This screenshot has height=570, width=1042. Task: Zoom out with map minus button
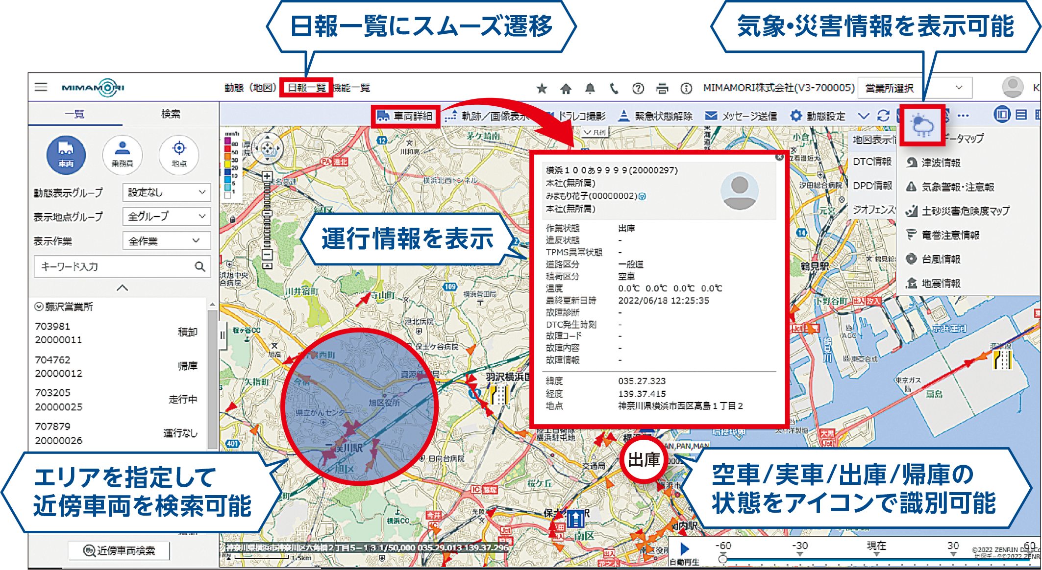pos(267,255)
